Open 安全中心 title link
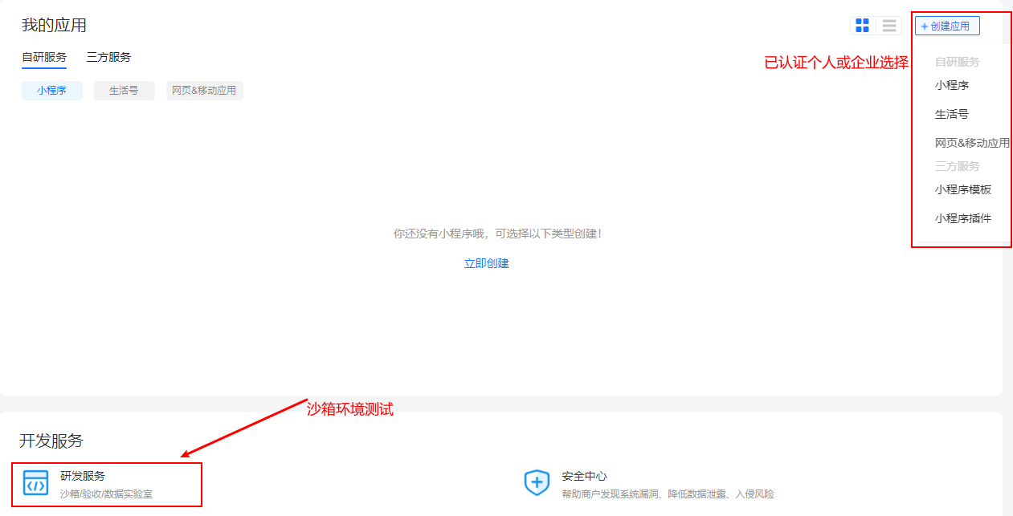This screenshot has width=1013, height=516. (585, 476)
